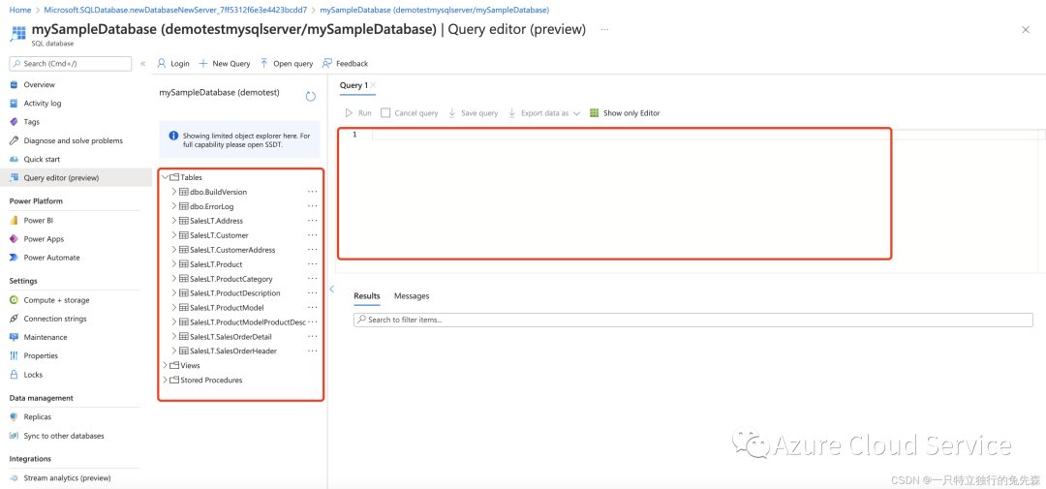
Task: Open Sync to other databases
Action: pyautogui.click(x=63, y=436)
